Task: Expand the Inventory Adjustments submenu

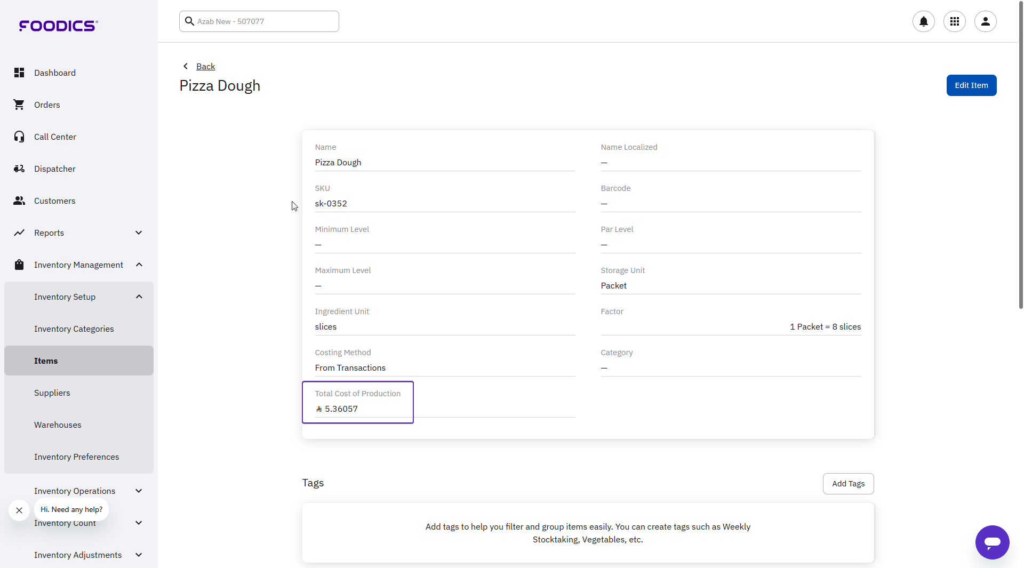Action: (x=139, y=555)
